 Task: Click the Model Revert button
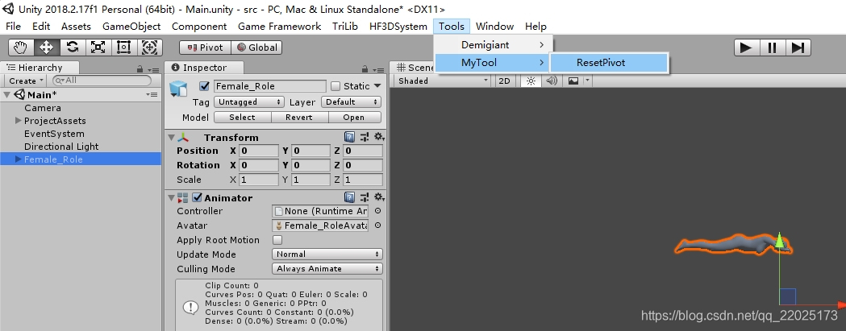click(299, 117)
